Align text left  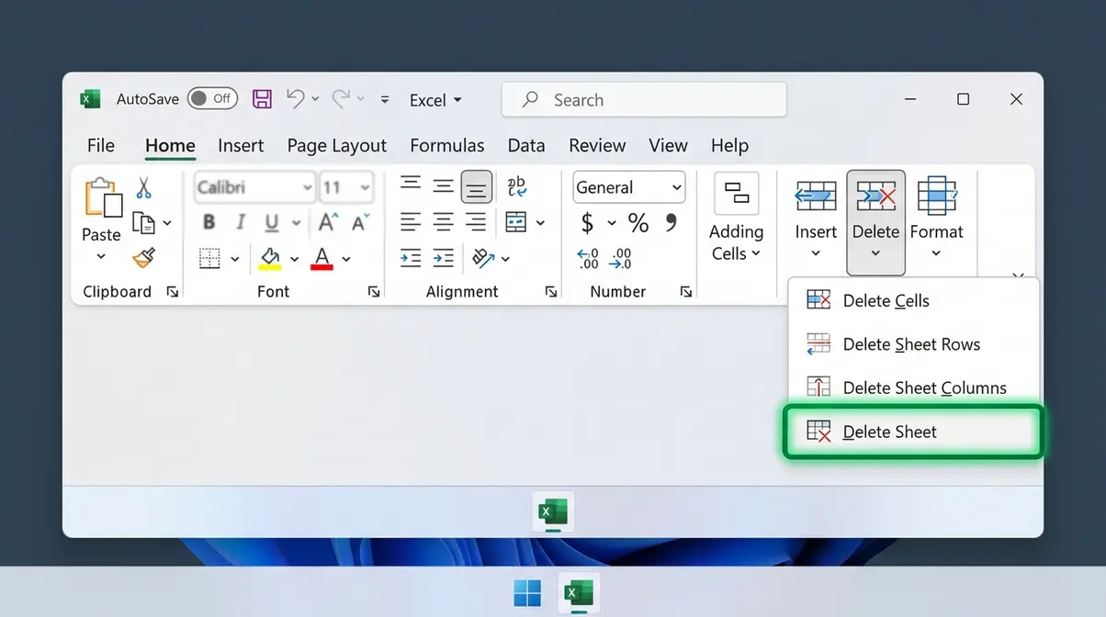[x=411, y=221]
